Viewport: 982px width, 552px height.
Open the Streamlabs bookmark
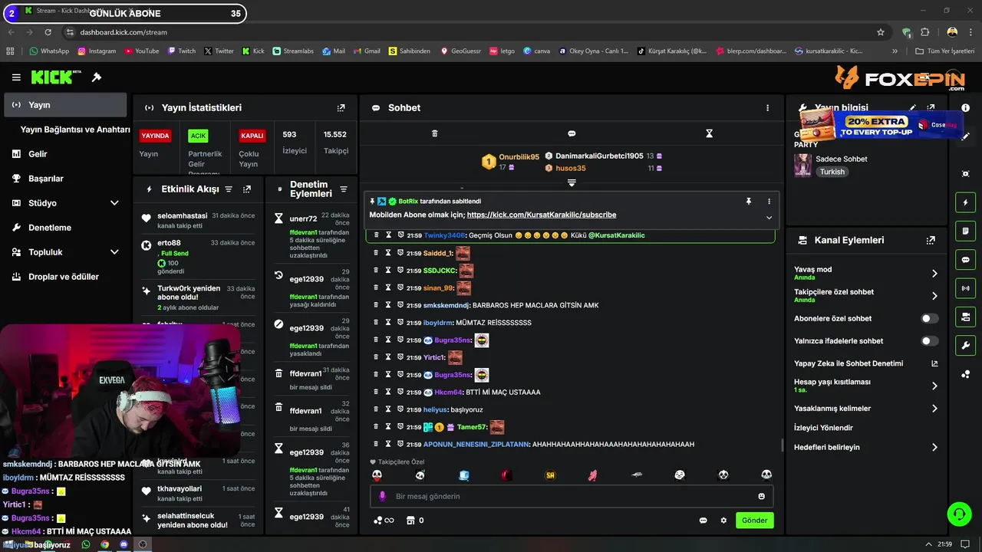(x=292, y=51)
